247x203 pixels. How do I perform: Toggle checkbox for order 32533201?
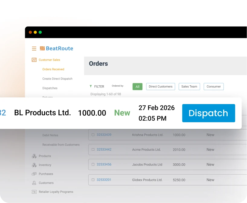click(93, 180)
